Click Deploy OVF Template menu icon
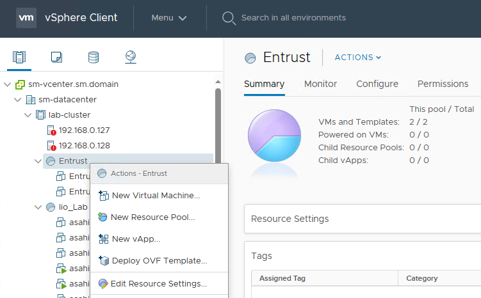Image resolution: width=481 pixels, height=298 pixels. [x=104, y=261]
